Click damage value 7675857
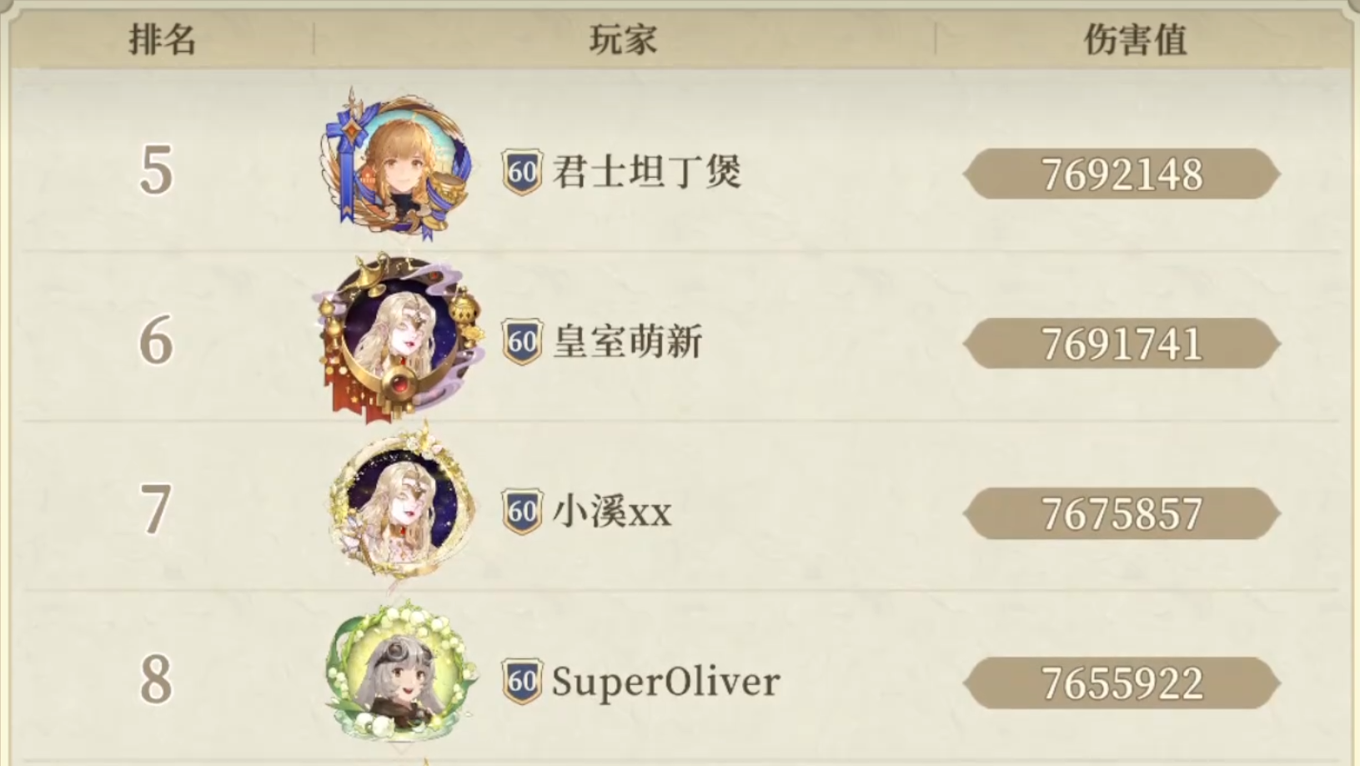This screenshot has height=766, width=1360. coord(1122,513)
